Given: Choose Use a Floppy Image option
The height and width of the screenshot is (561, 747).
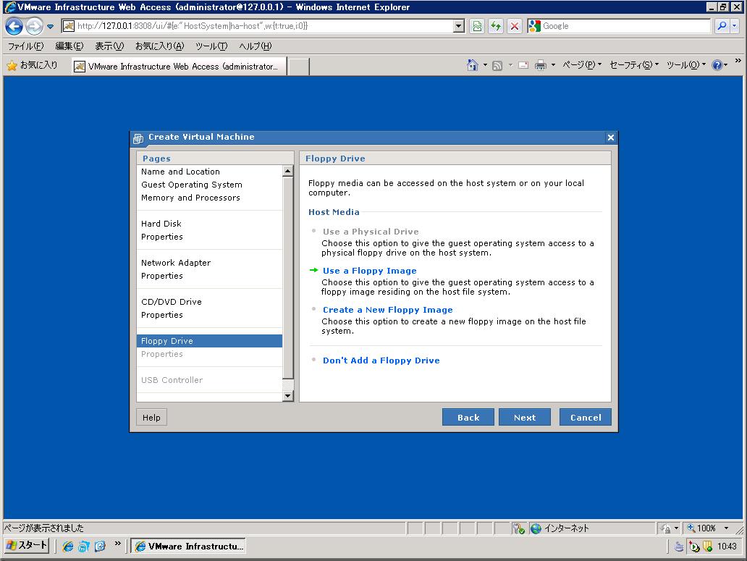Looking at the screenshot, I should 370,271.
